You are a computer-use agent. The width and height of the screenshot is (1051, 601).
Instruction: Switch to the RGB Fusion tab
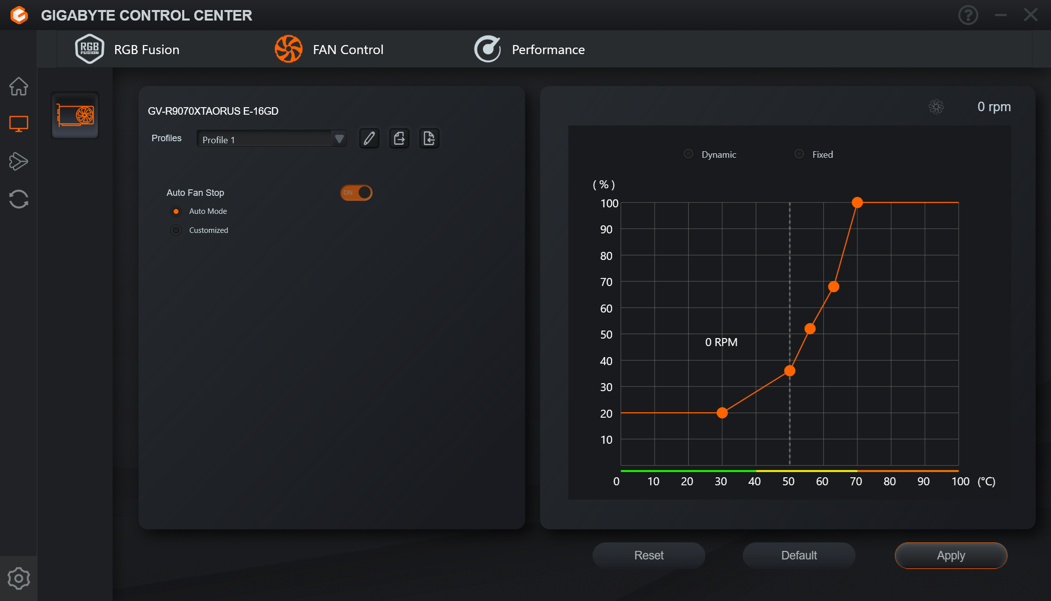[128, 49]
